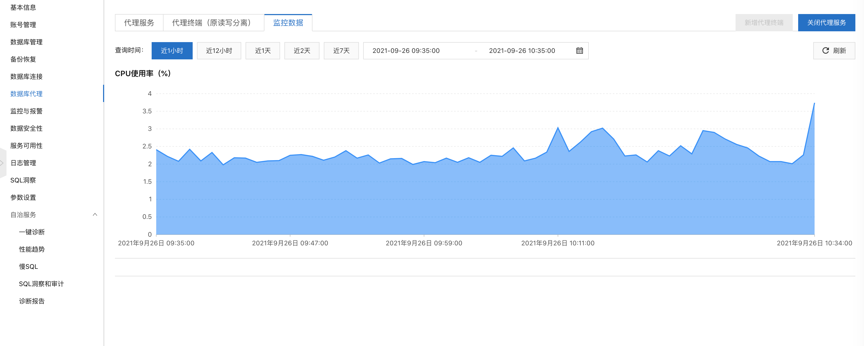Choose the 近1天 time range

coord(263,51)
